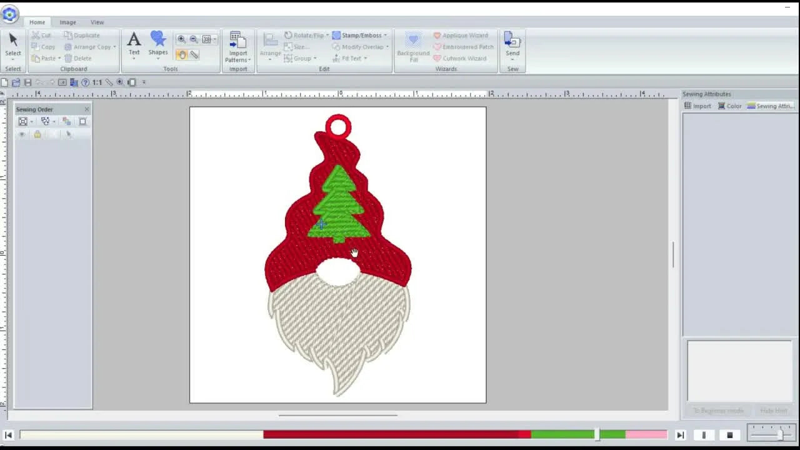Click the Delete button

click(77, 59)
